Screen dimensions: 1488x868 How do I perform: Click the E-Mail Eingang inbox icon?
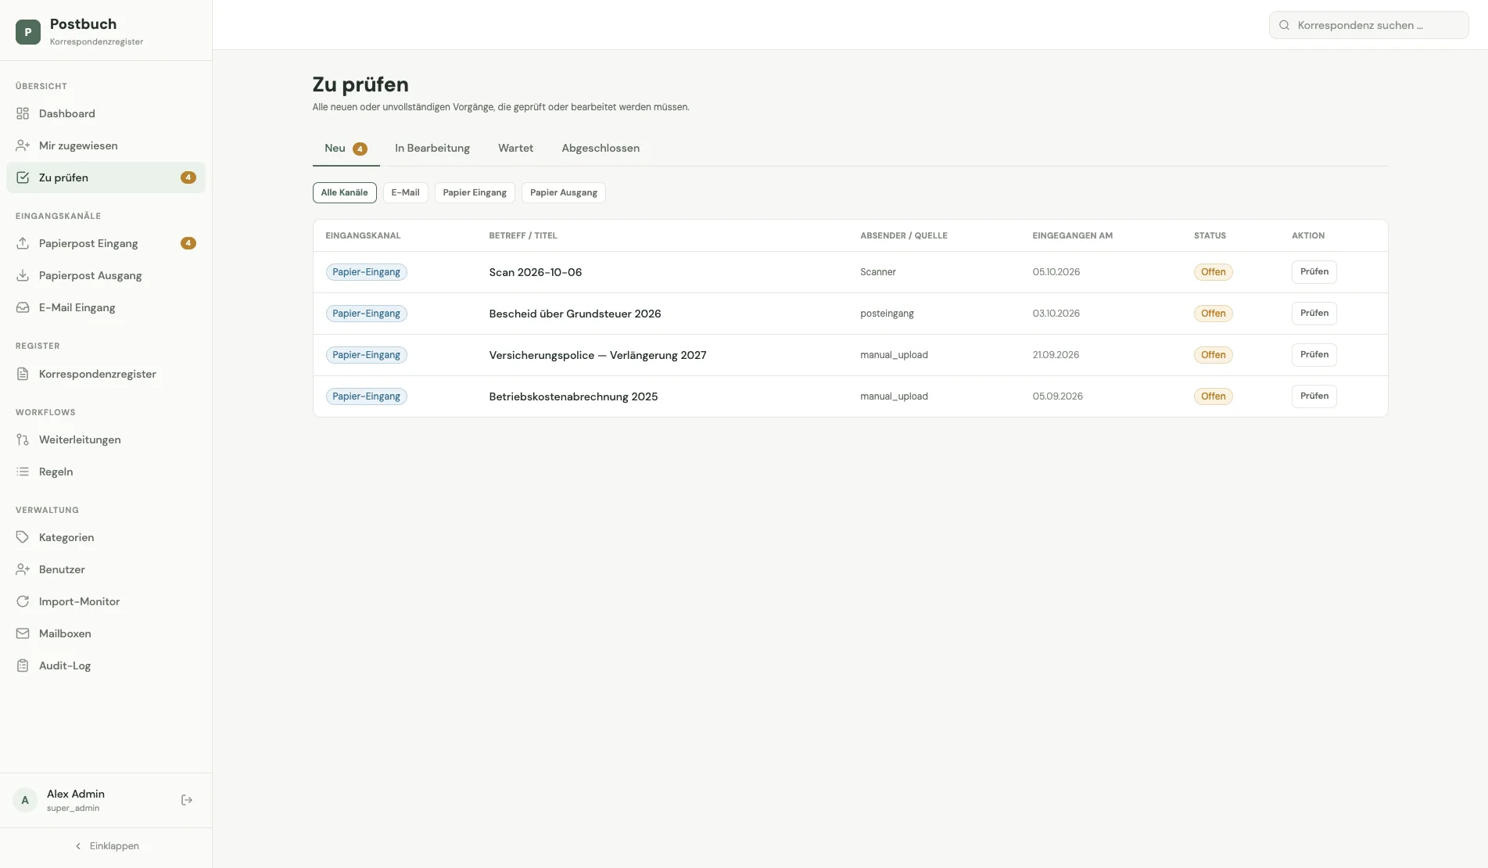point(23,307)
